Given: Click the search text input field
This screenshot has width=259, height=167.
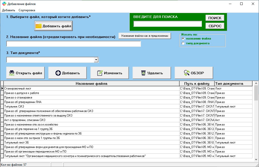Looking at the screenshot, I should tap(167, 24).
